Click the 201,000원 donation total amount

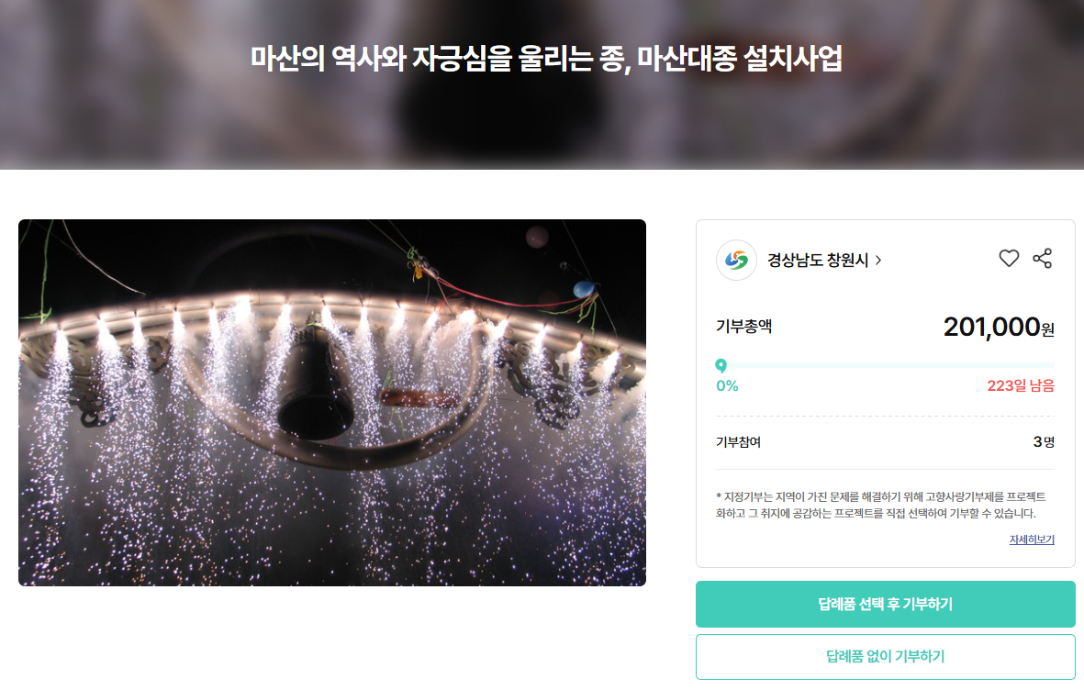point(999,327)
